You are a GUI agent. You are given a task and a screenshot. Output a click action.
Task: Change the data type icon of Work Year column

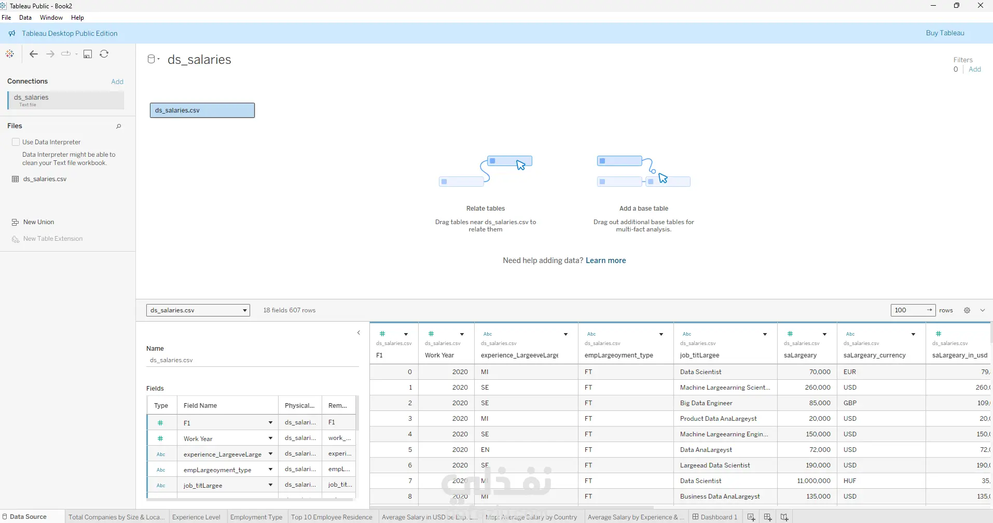coord(431,334)
